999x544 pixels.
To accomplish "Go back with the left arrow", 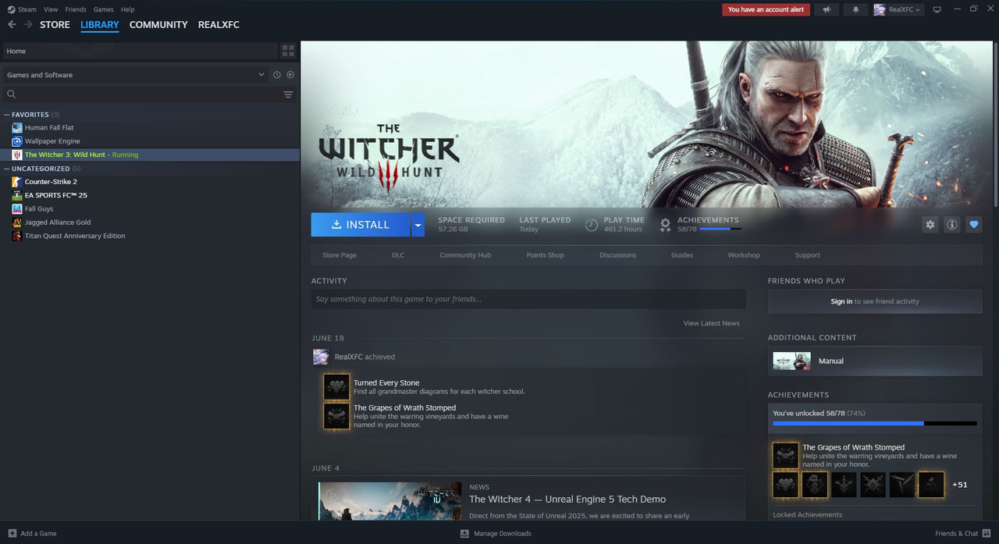I will coord(12,25).
